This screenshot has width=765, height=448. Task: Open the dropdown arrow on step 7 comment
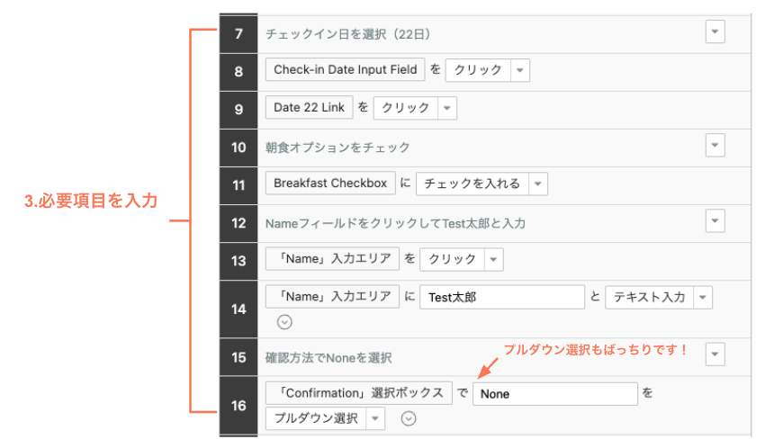coord(715,32)
